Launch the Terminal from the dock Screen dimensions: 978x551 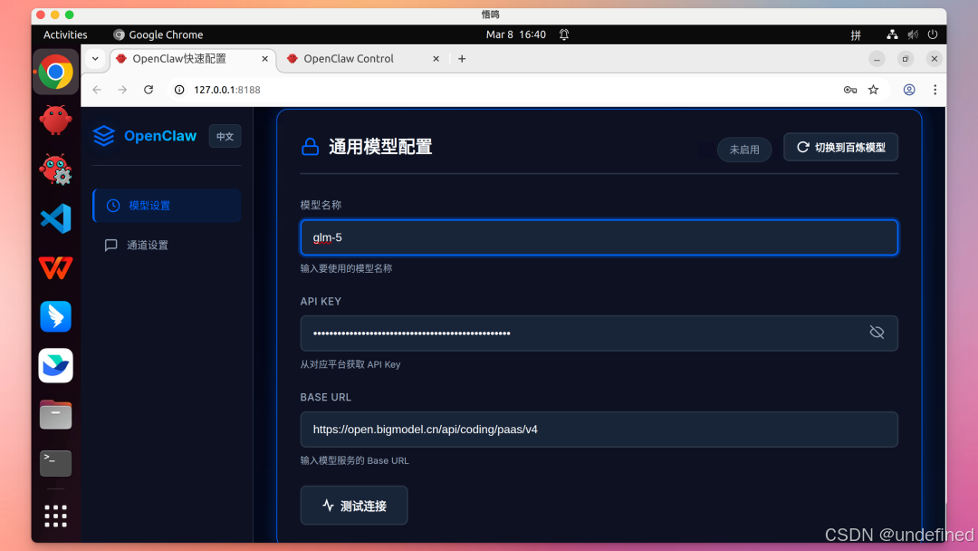[55, 463]
